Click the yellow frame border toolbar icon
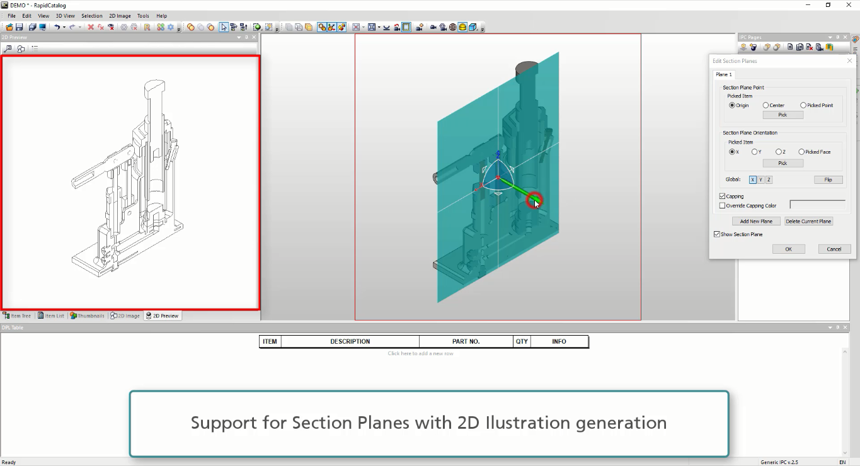 tap(406, 27)
